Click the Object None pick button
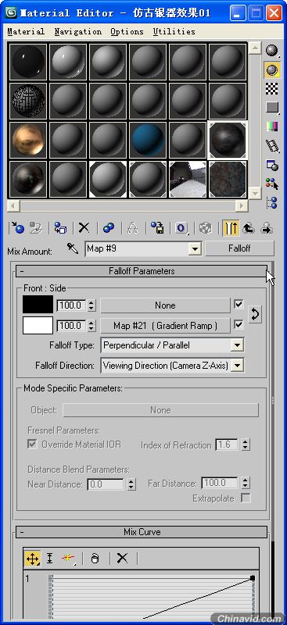The width and height of the screenshot is (287, 625). [x=160, y=410]
